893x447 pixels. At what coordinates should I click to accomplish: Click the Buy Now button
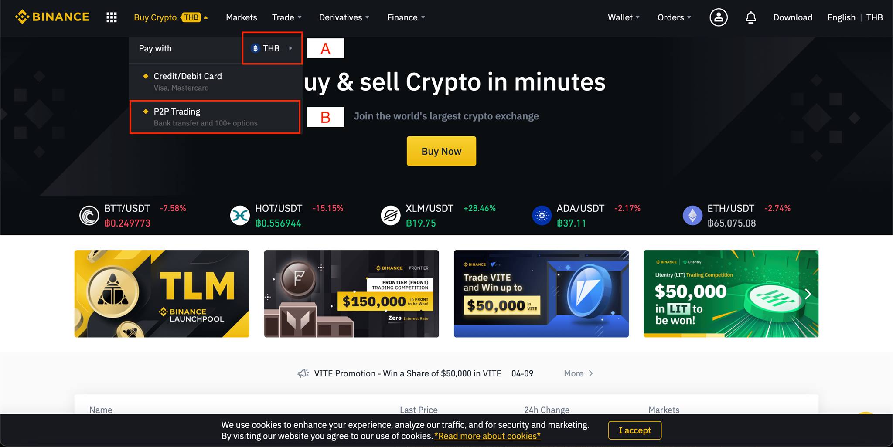(x=441, y=151)
